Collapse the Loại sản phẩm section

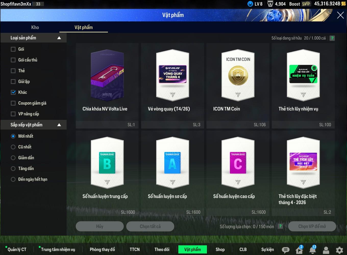[x=59, y=38]
